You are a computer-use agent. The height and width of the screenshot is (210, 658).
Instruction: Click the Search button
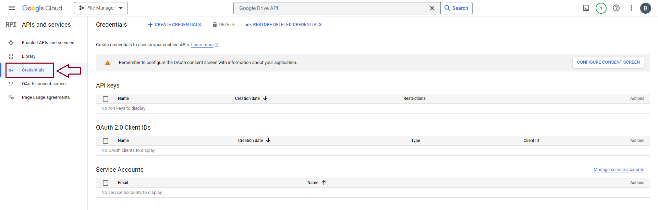456,8
